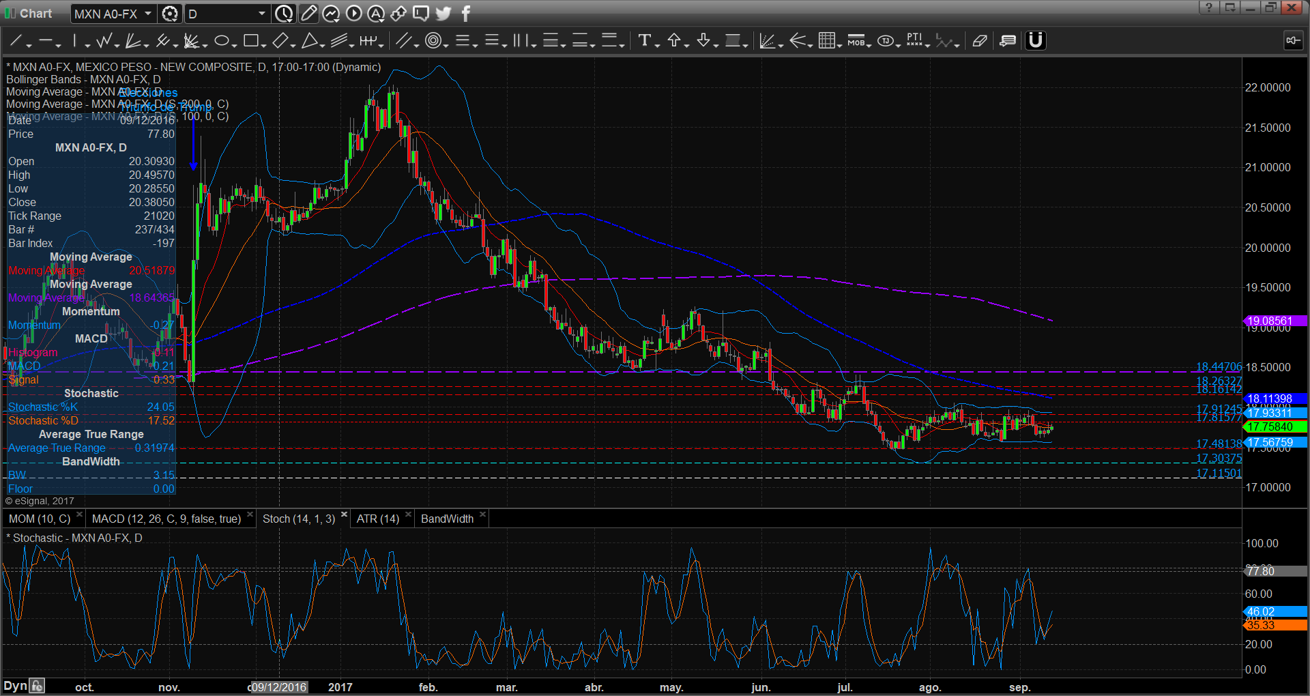
Task: Click the purple 19.08561 price marker
Action: tap(1275, 321)
